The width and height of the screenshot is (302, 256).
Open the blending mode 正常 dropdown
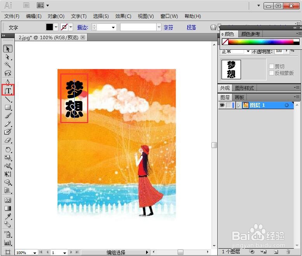pos(248,51)
